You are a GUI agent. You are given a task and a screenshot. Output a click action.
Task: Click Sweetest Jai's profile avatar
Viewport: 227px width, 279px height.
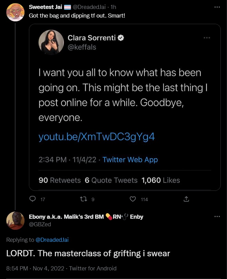(16, 12)
